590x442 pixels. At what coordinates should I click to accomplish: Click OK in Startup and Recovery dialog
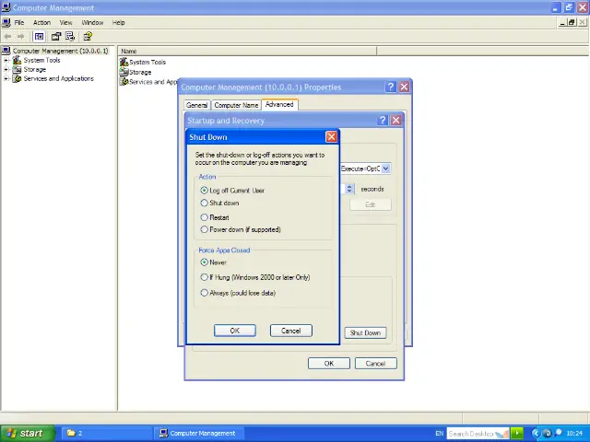pos(329,364)
